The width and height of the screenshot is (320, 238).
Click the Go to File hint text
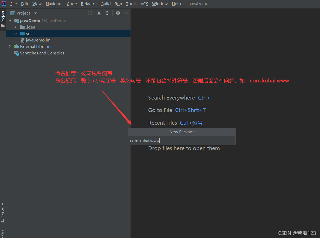pyautogui.click(x=160, y=110)
